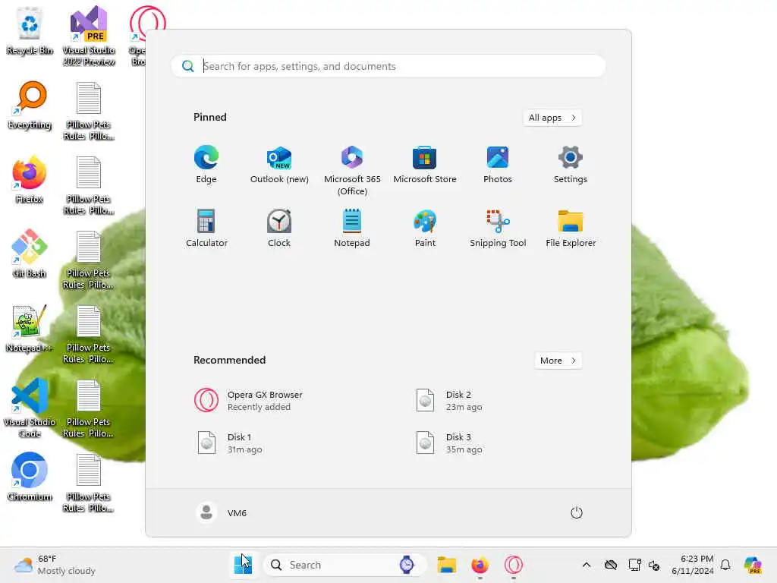Open Settings gear in pinned apps

pos(571,165)
